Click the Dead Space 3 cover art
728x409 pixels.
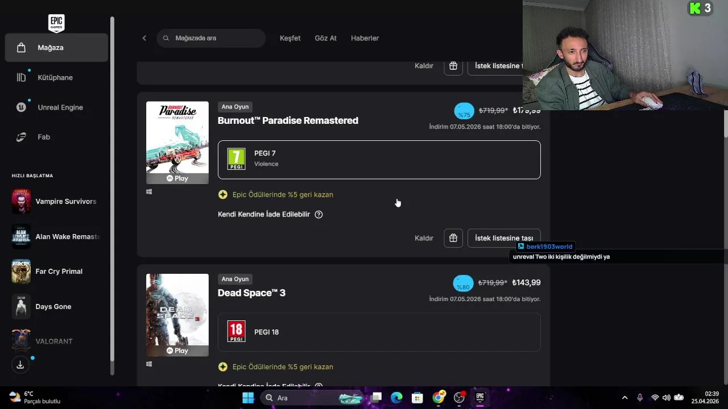(177, 315)
